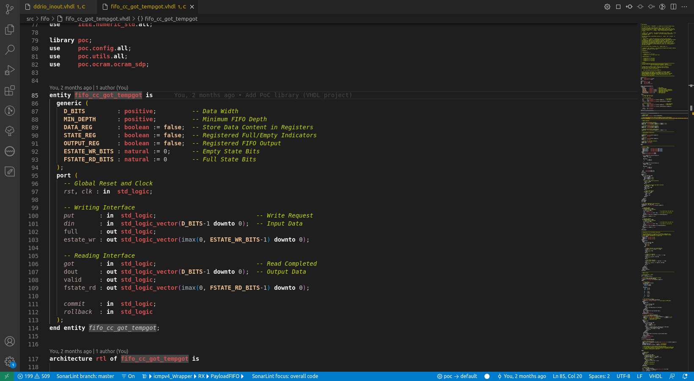Click the Ln 85, Col 20 indicator
The height and width of the screenshot is (381, 694).
pos(567,376)
